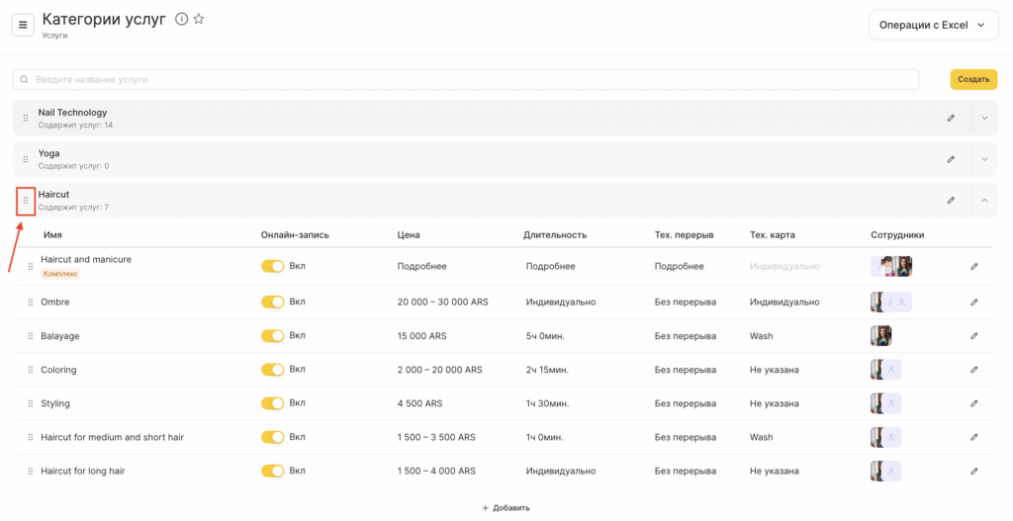This screenshot has width=1013, height=521.
Task: Click the pencil icon for the Yoga category
Action: (951, 159)
